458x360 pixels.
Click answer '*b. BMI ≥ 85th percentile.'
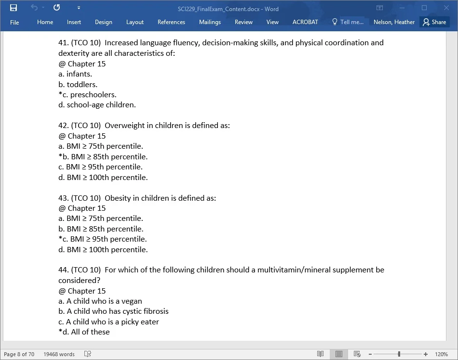[x=103, y=157]
